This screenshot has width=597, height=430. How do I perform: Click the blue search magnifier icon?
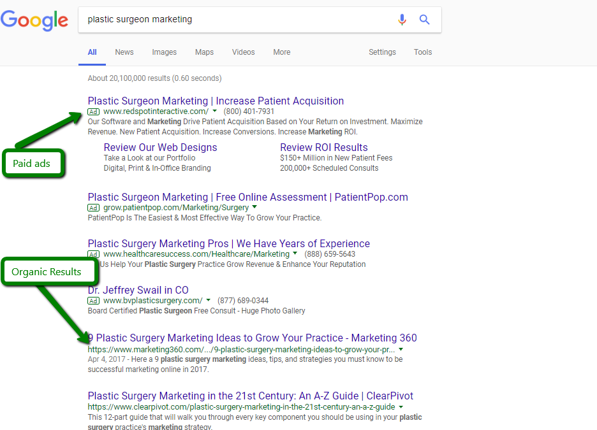[x=425, y=19]
